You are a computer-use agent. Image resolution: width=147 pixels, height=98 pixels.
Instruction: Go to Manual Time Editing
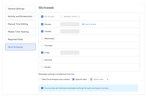pos(20,24)
